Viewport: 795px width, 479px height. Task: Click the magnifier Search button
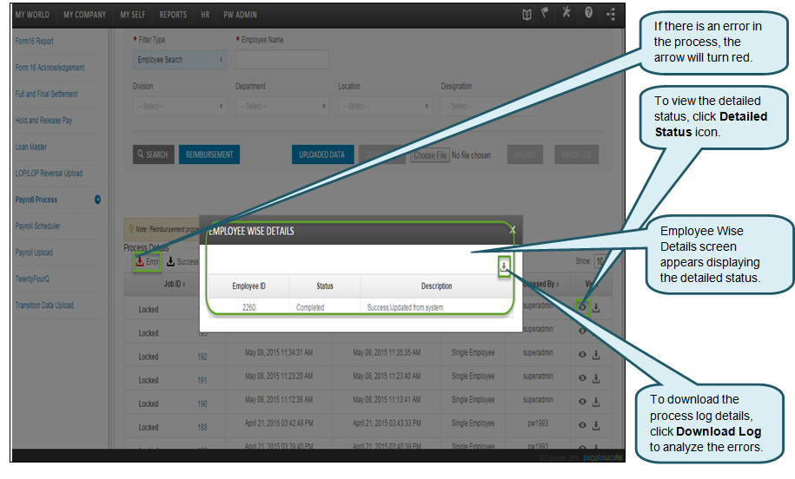153,154
